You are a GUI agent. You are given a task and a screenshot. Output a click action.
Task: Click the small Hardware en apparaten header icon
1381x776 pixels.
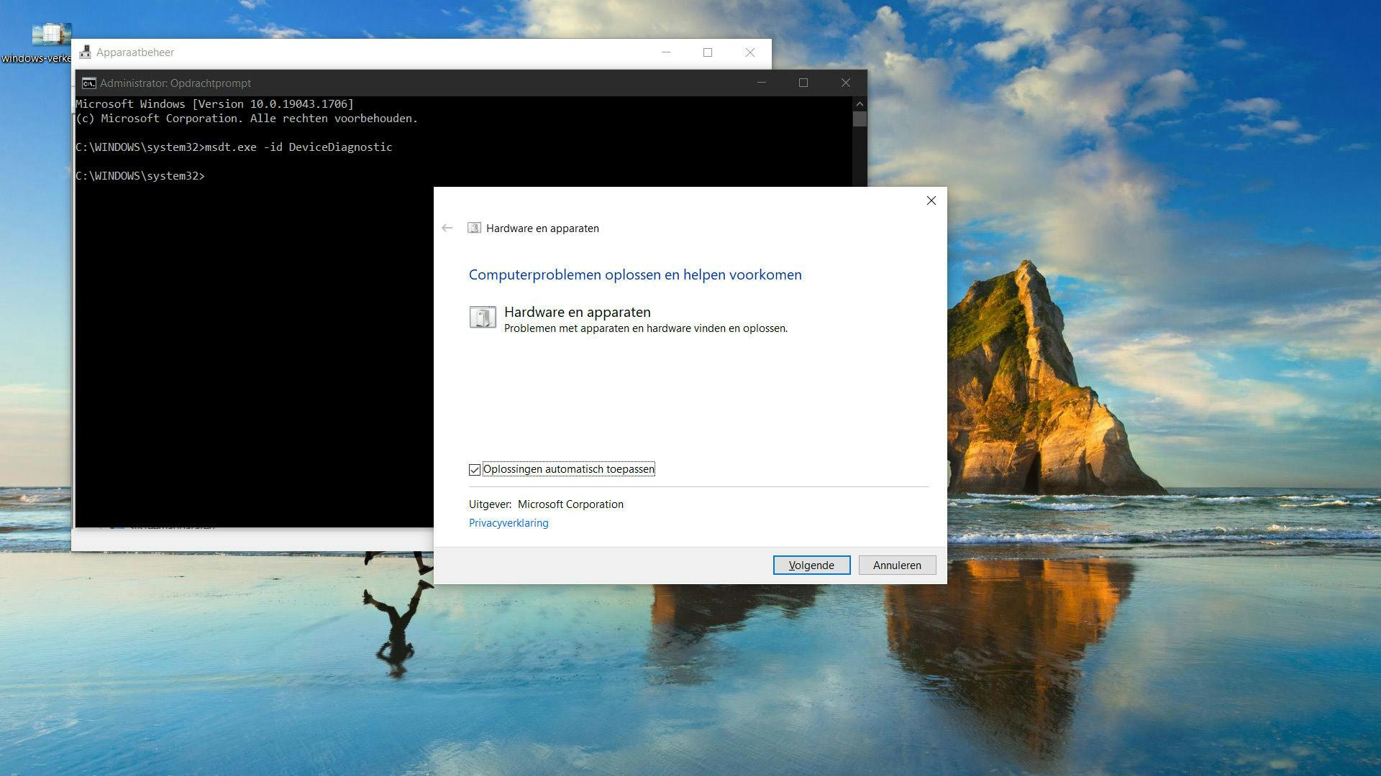tap(474, 228)
